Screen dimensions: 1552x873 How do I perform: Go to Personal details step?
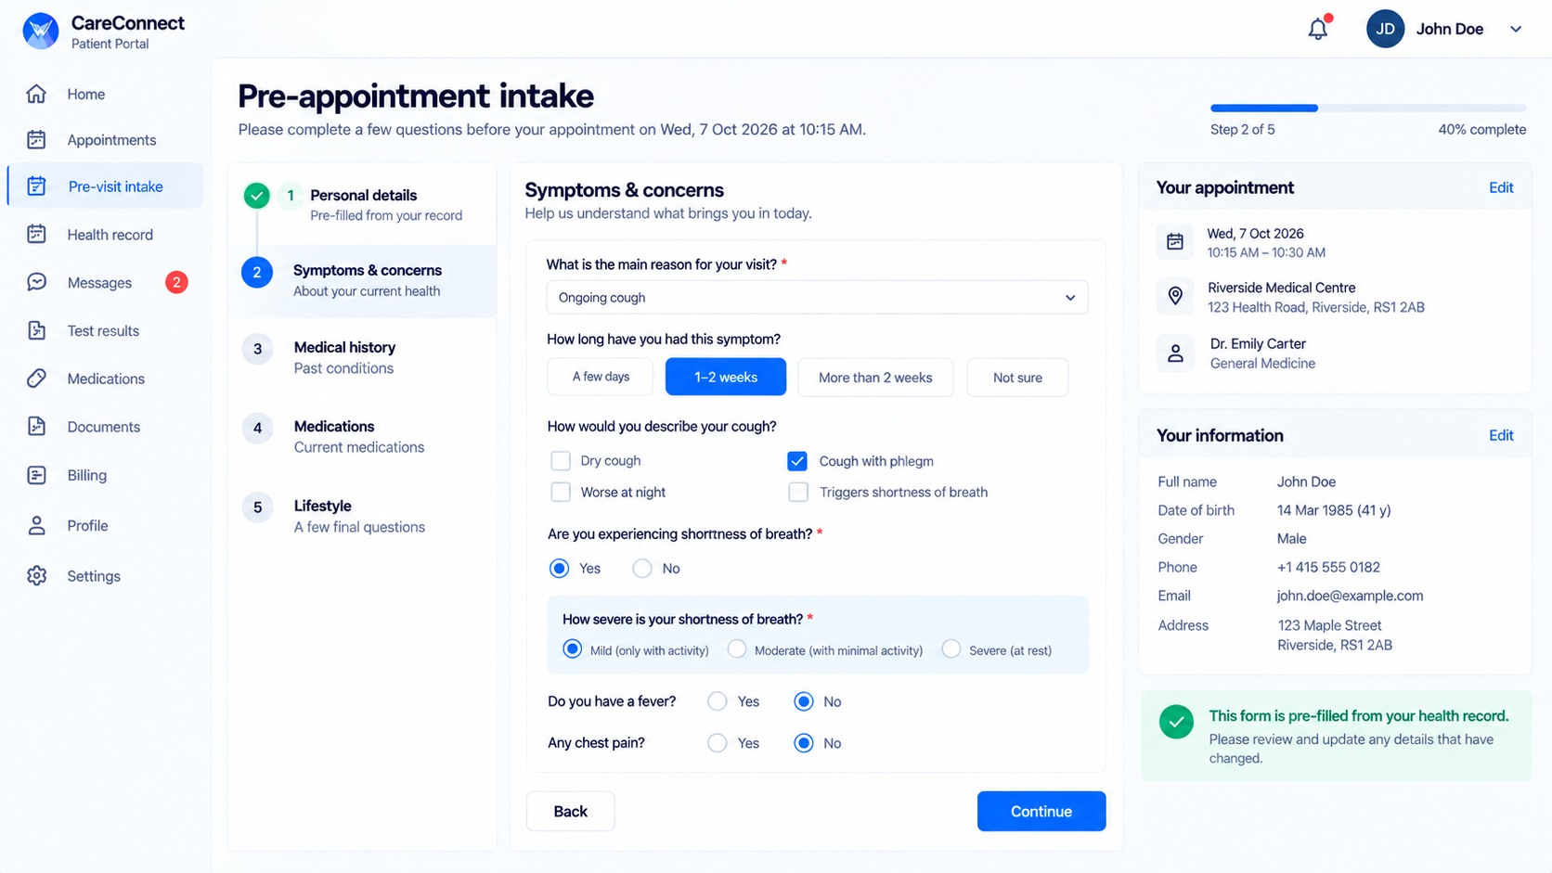click(362, 205)
